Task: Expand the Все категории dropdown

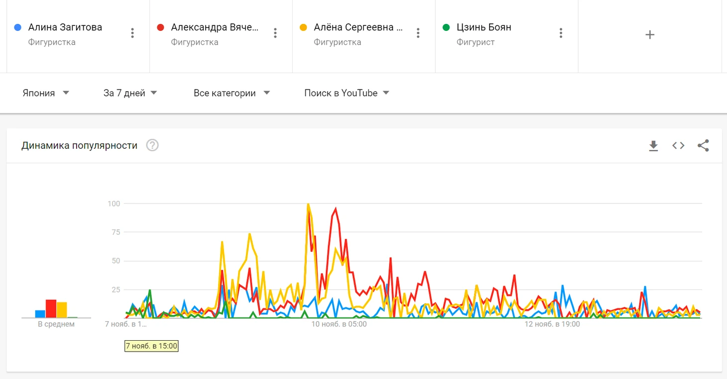Action: (232, 93)
